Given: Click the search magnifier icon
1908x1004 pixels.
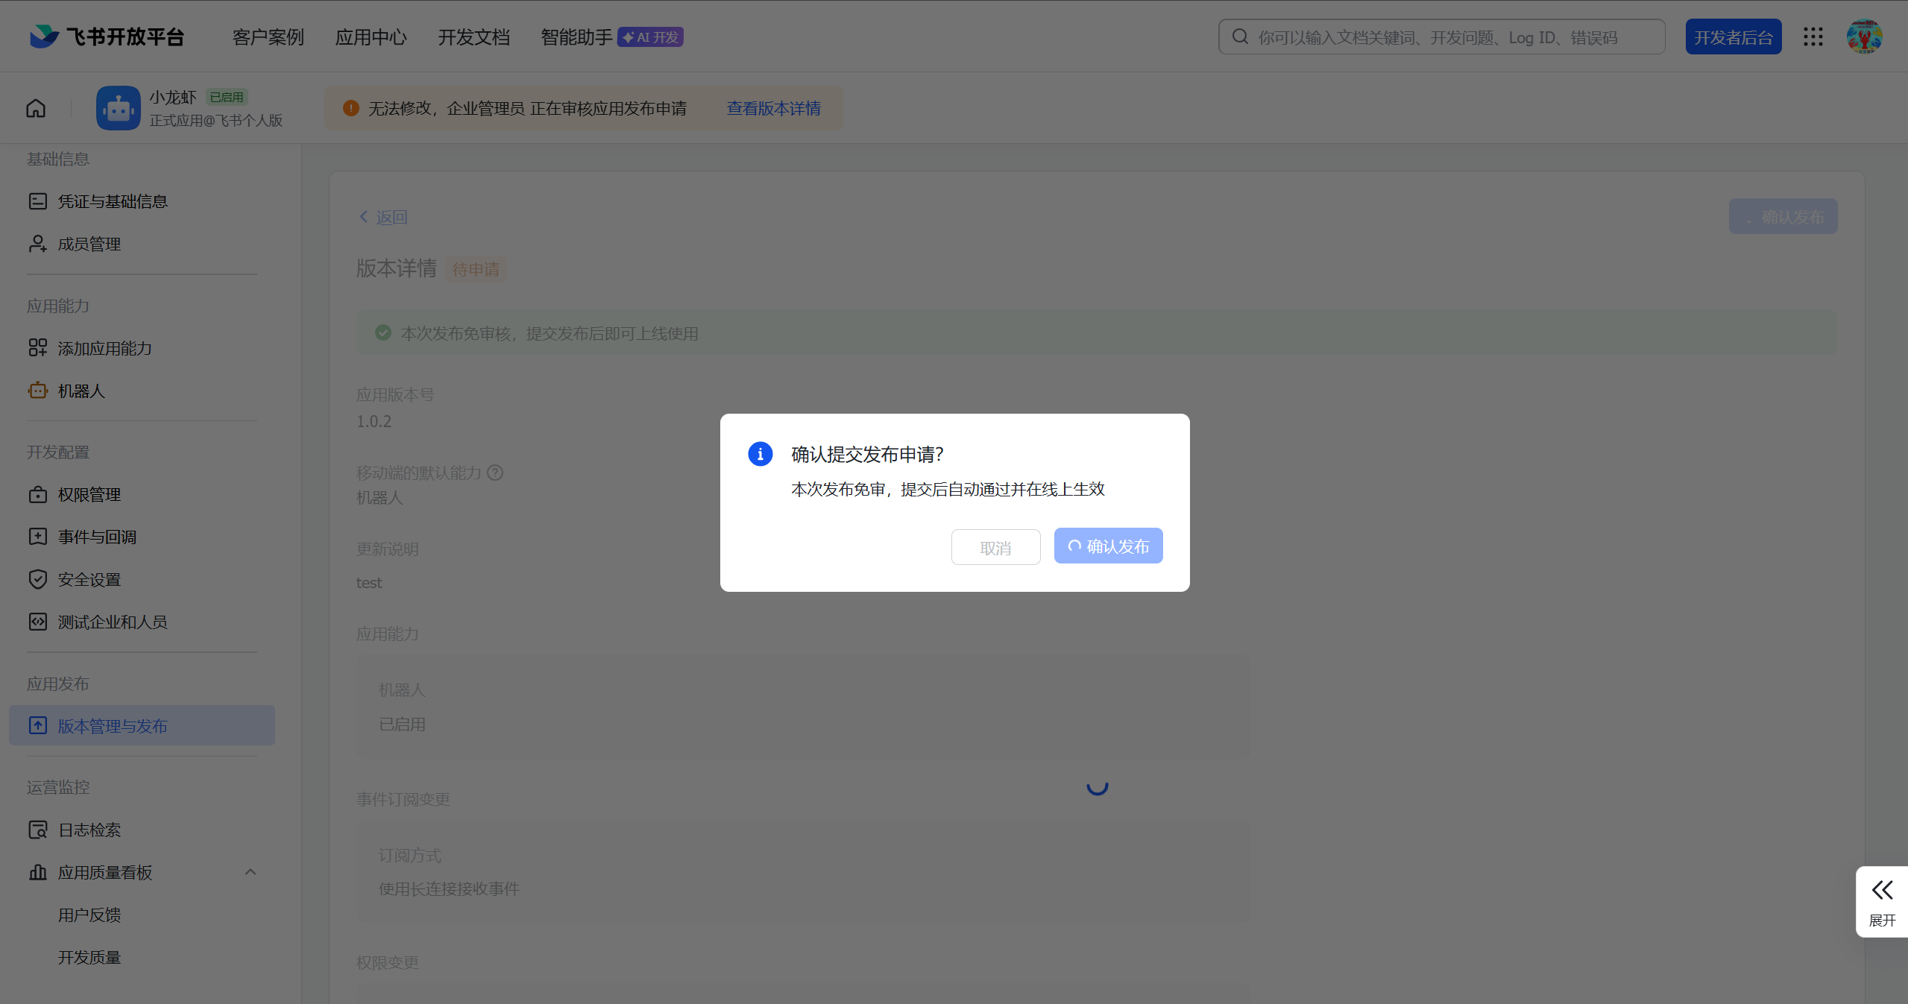Looking at the screenshot, I should click(1239, 37).
